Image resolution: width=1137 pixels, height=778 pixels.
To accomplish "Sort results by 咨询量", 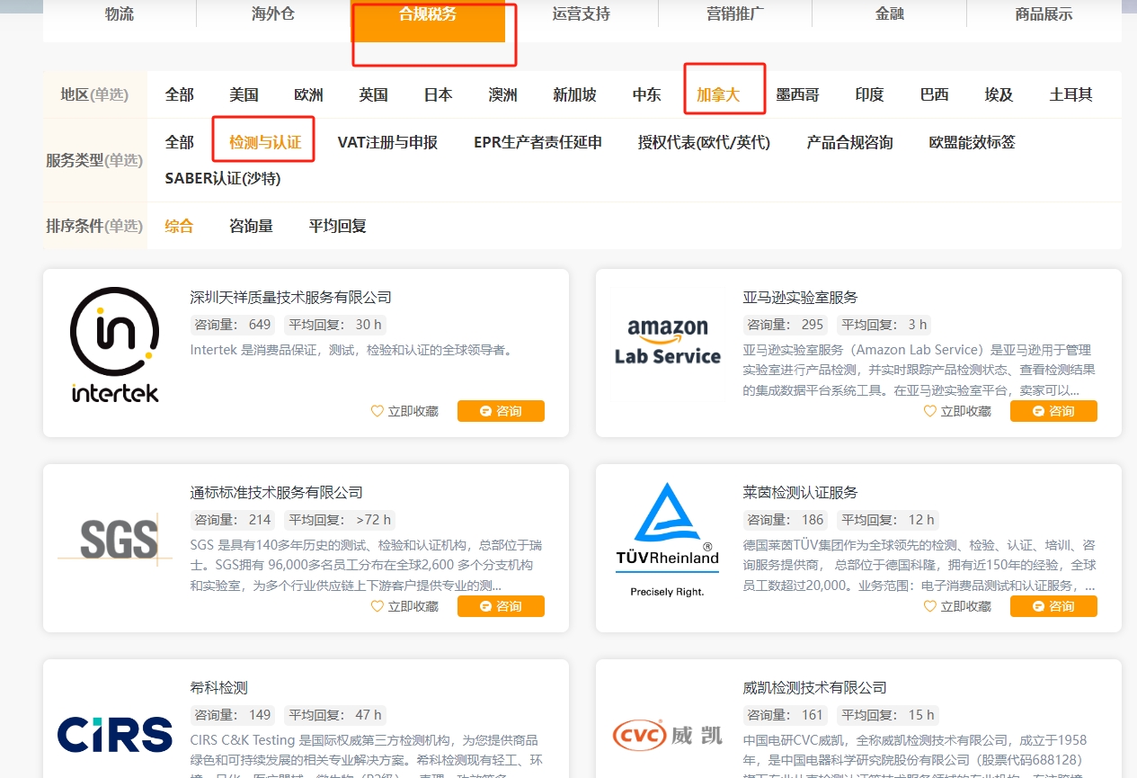I will 251,226.
